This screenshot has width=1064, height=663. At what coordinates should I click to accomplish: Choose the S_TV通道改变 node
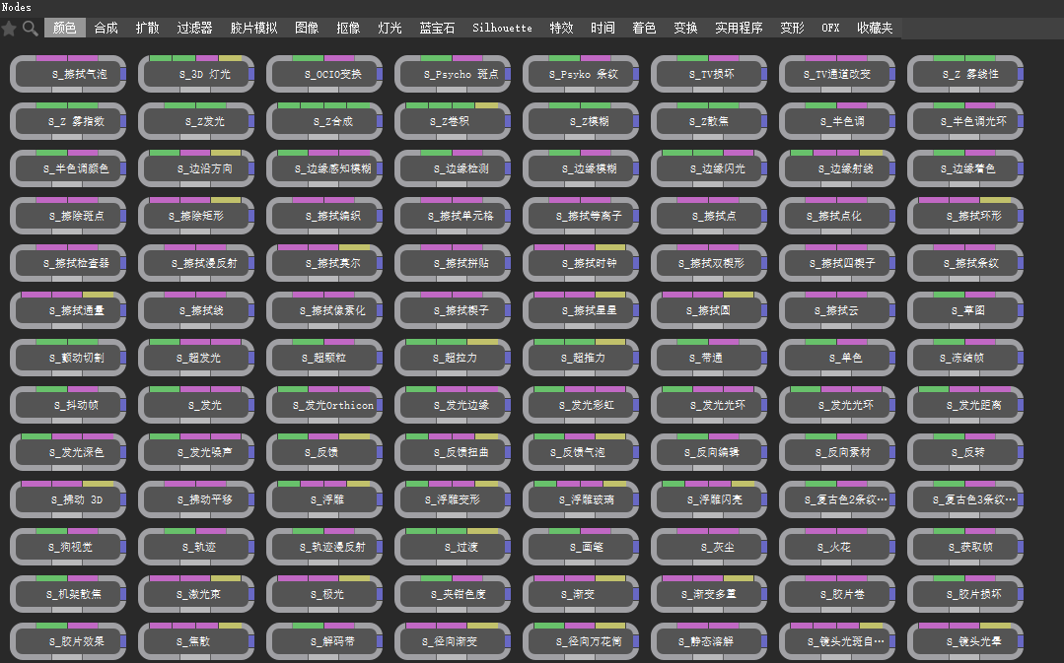click(837, 74)
